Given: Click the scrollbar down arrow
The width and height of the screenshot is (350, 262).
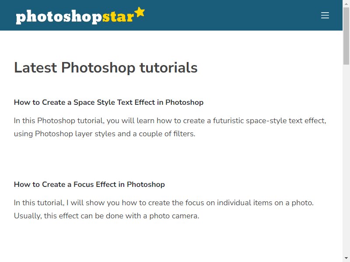Looking at the screenshot, I should coord(346,259).
